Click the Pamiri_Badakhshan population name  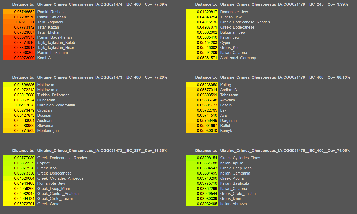(55, 37)
